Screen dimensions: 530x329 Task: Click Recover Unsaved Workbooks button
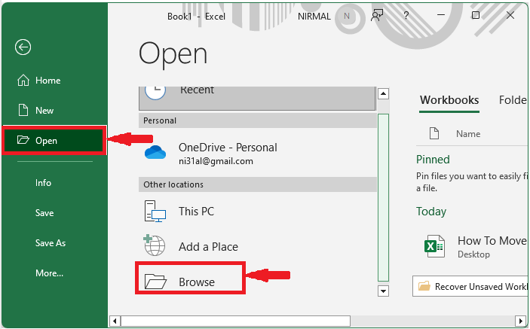point(470,286)
